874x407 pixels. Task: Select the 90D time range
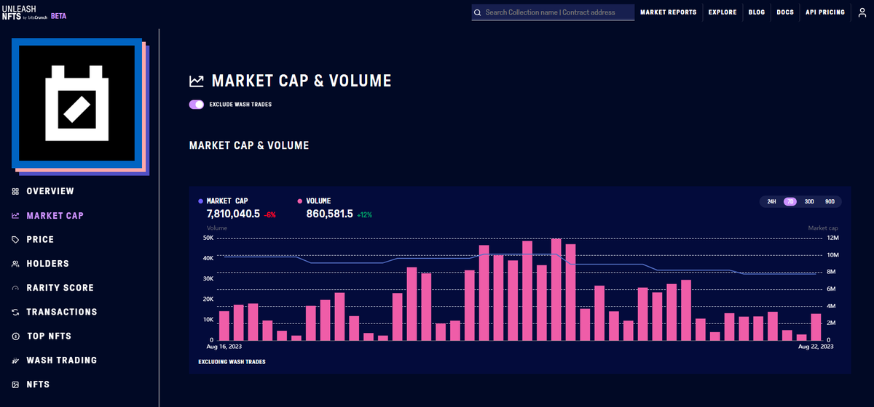pyautogui.click(x=829, y=202)
